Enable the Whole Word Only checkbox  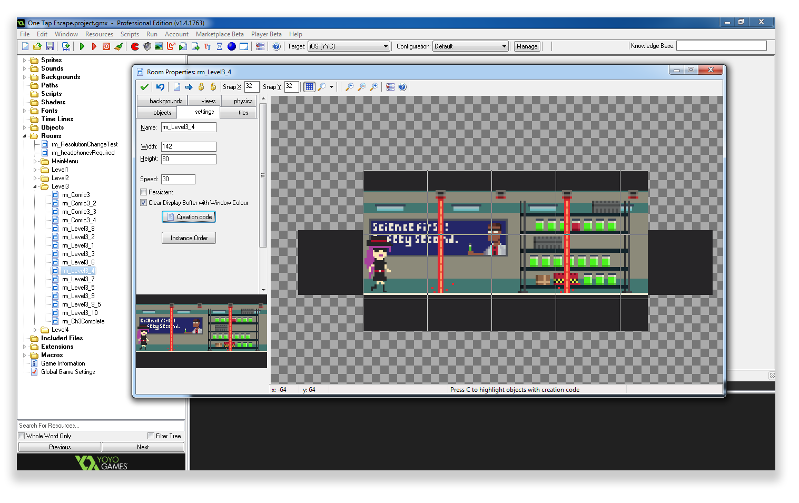coord(22,436)
